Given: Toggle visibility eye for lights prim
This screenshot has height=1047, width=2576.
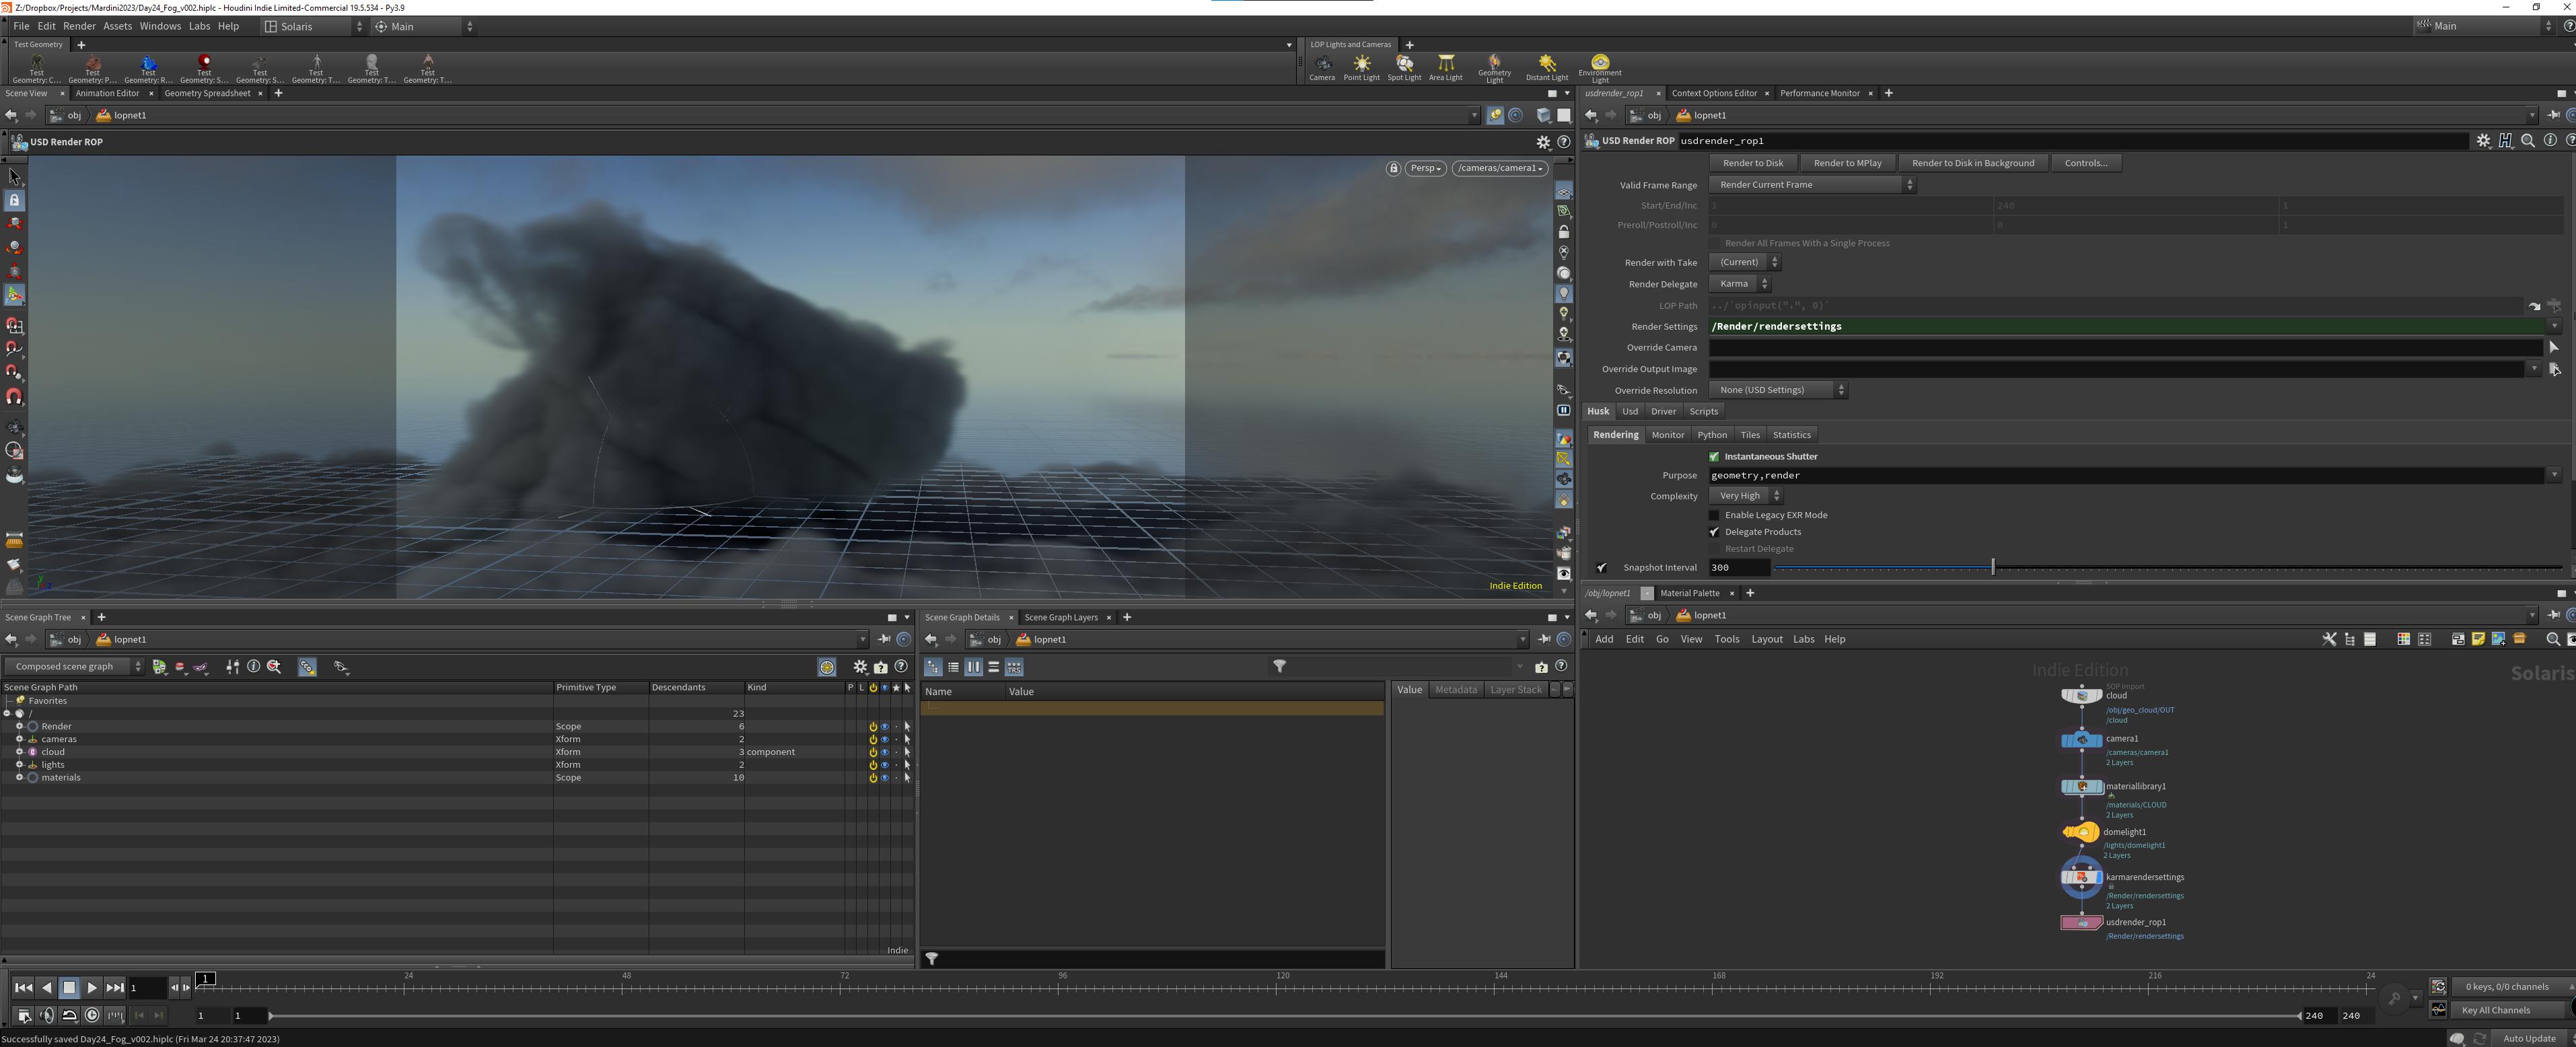Looking at the screenshot, I should pos(884,765).
